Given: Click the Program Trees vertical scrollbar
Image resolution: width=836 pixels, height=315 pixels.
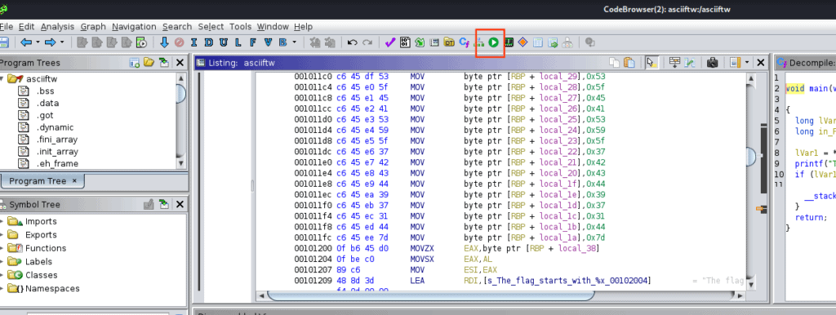Looking at the screenshot, I should (181, 120).
